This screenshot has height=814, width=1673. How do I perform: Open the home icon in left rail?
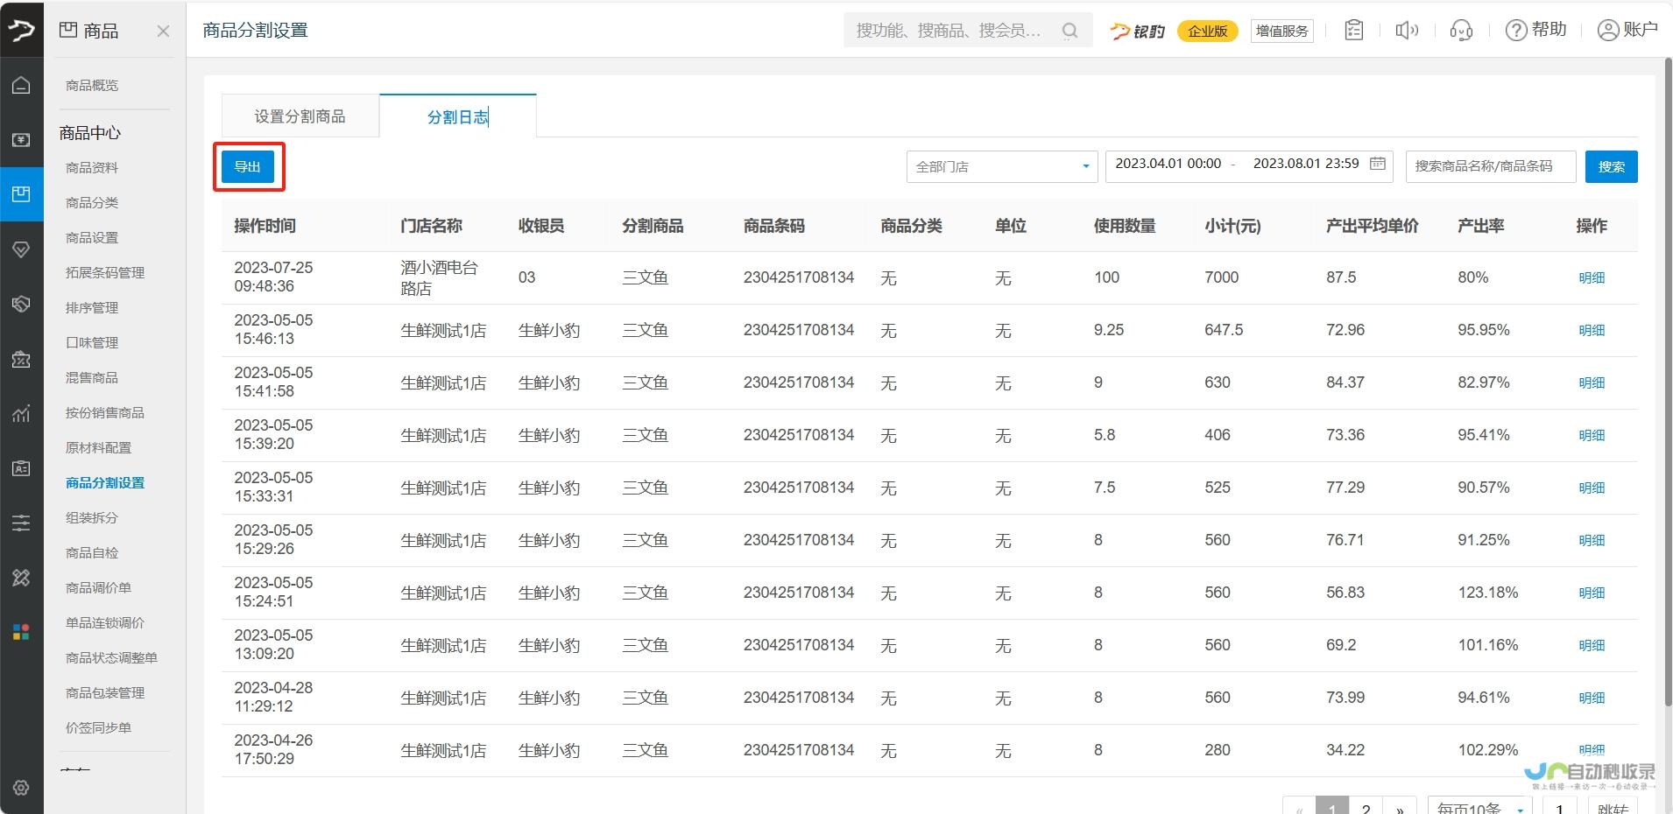point(21,85)
